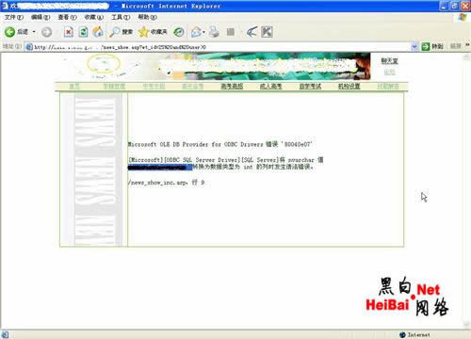Refresh the page with the green arrows icon
The width and height of the screenshot is (471, 339).
pos(83,32)
